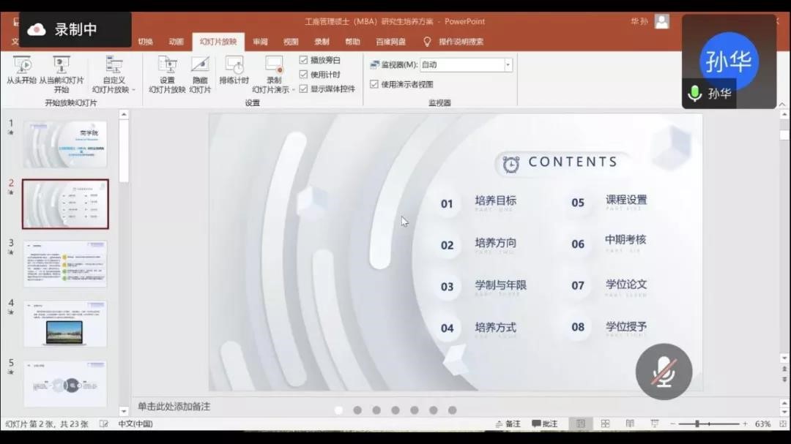Click the 课程设置 item on the slide
The image size is (791, 444).
[626, 200]
